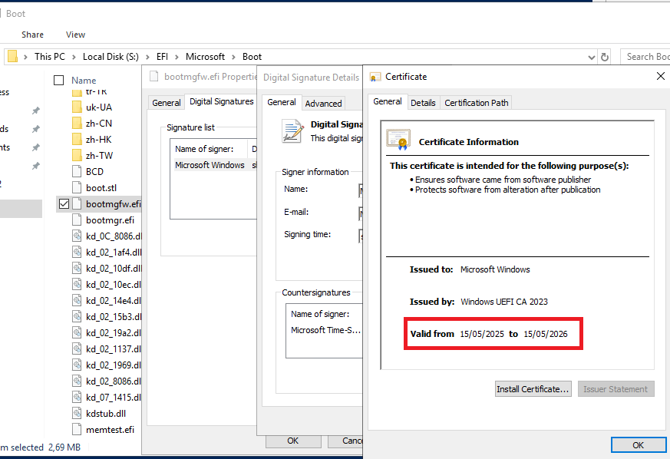
Task: Open Advanced tab in Digital Signature Details
Action: pos(323,104)
